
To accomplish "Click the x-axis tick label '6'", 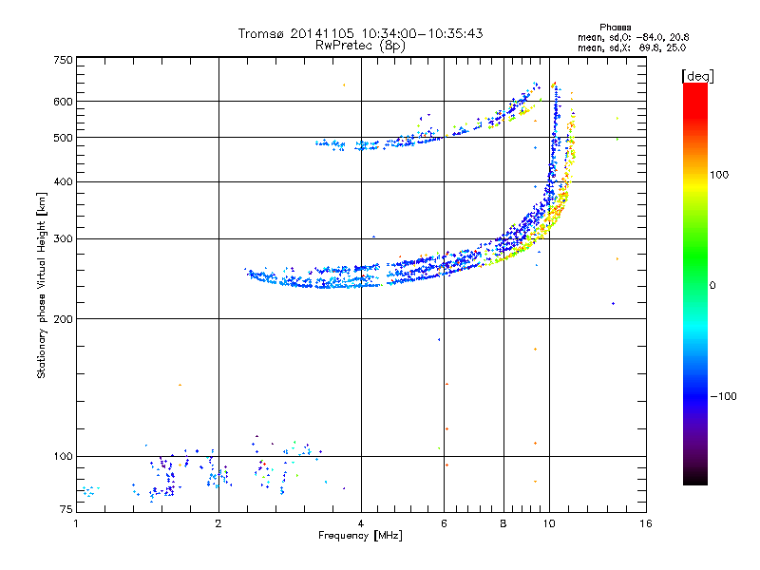I will click(x=444, y=523).
